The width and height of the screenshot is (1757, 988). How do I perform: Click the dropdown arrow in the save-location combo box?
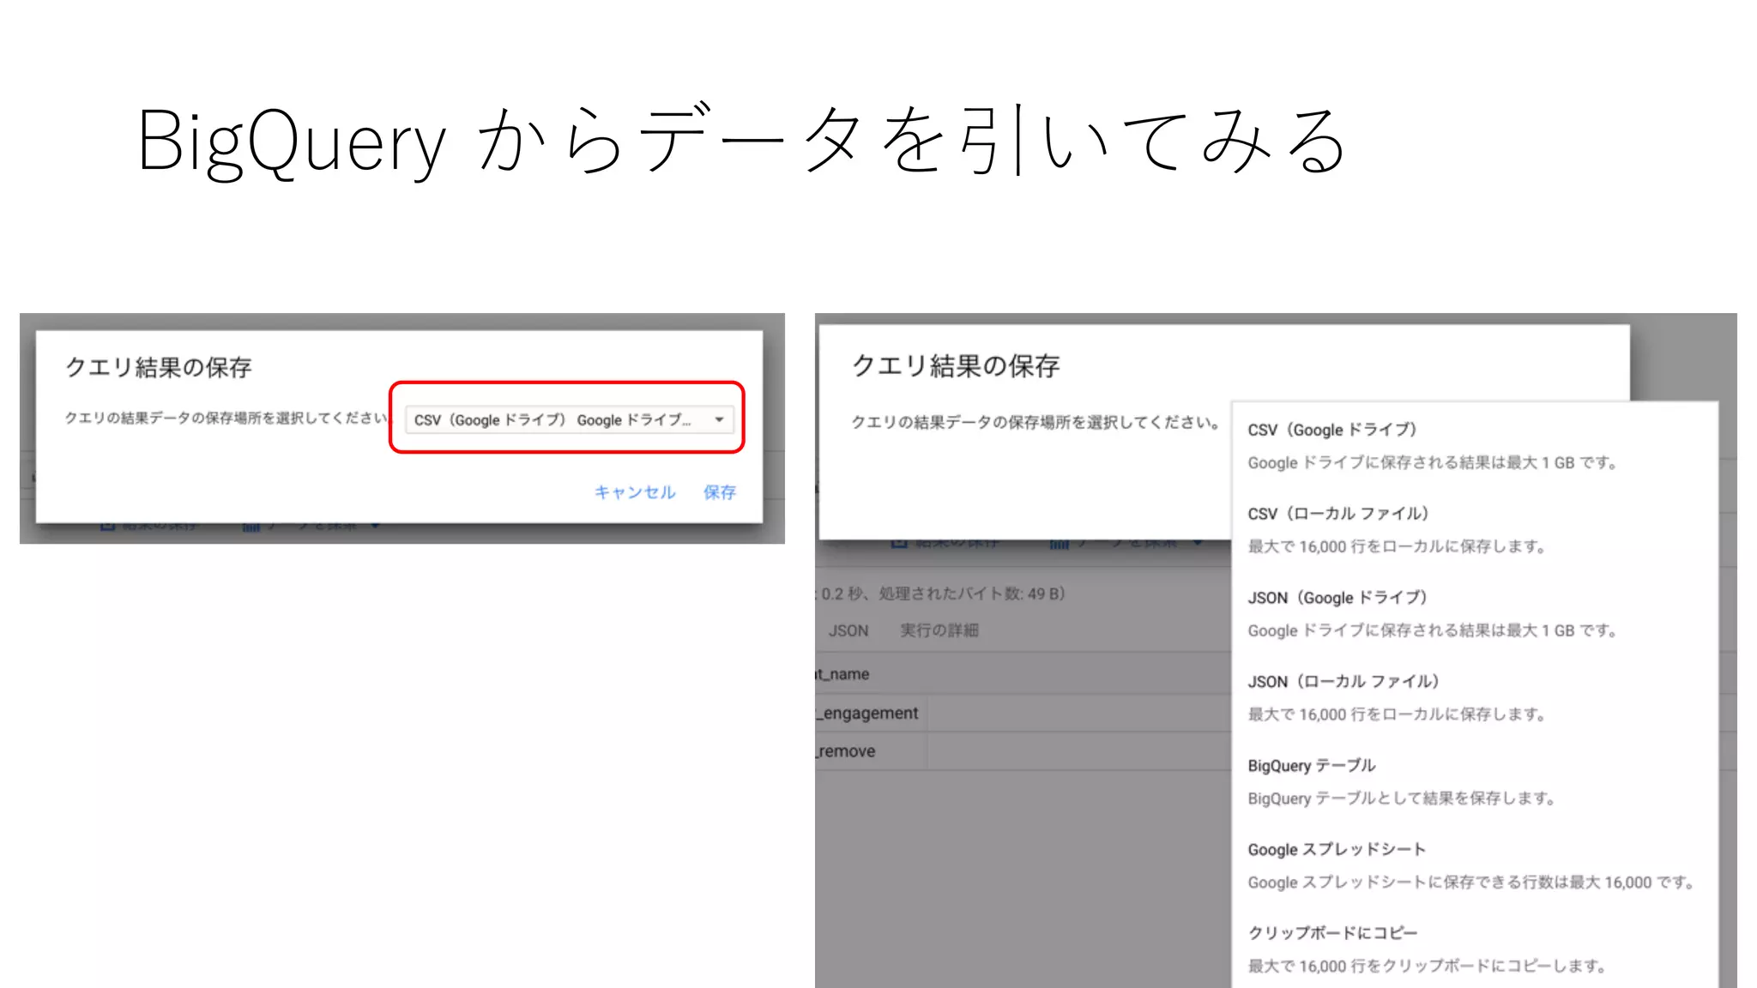pyautogui.click(x=719, y=419)
